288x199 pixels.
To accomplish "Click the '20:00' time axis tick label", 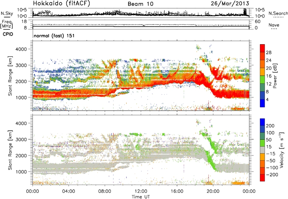I will [213, 191].
